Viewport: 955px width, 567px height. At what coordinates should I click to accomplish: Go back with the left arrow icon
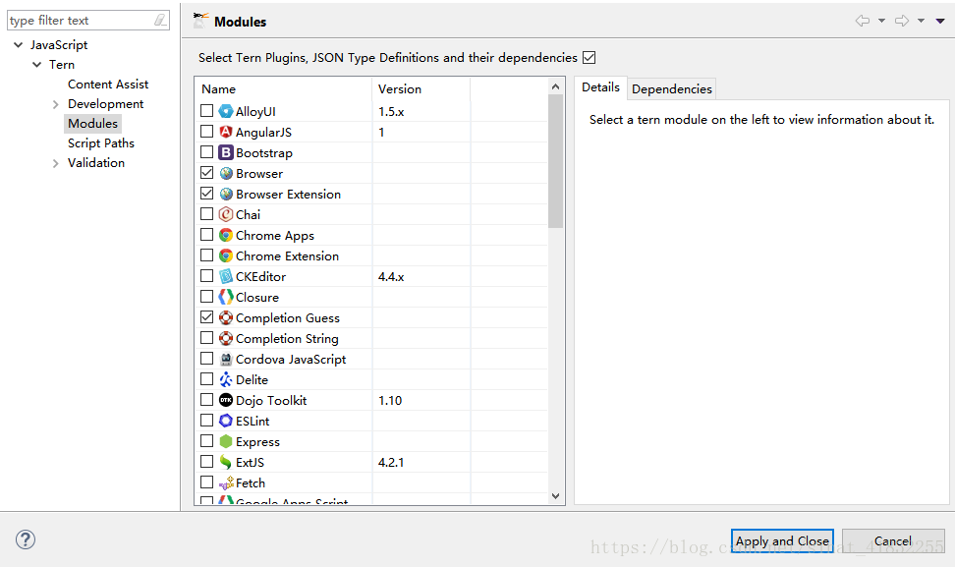click(863, 21)
